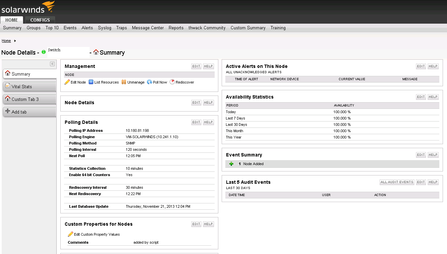Image resolution: width=447 pixels, height=254 pixels.
Task: Open the Events menu item
Action: pos(70,28)
